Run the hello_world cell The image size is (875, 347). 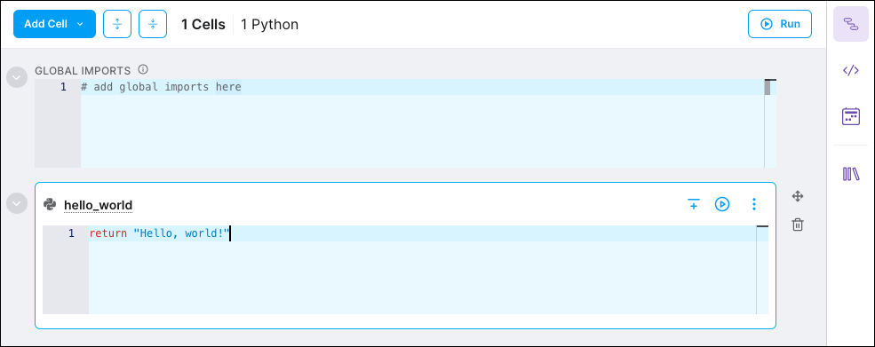point(722,204)
